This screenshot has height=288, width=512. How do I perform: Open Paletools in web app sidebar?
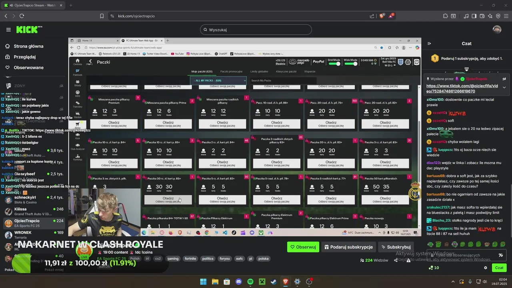77,72
